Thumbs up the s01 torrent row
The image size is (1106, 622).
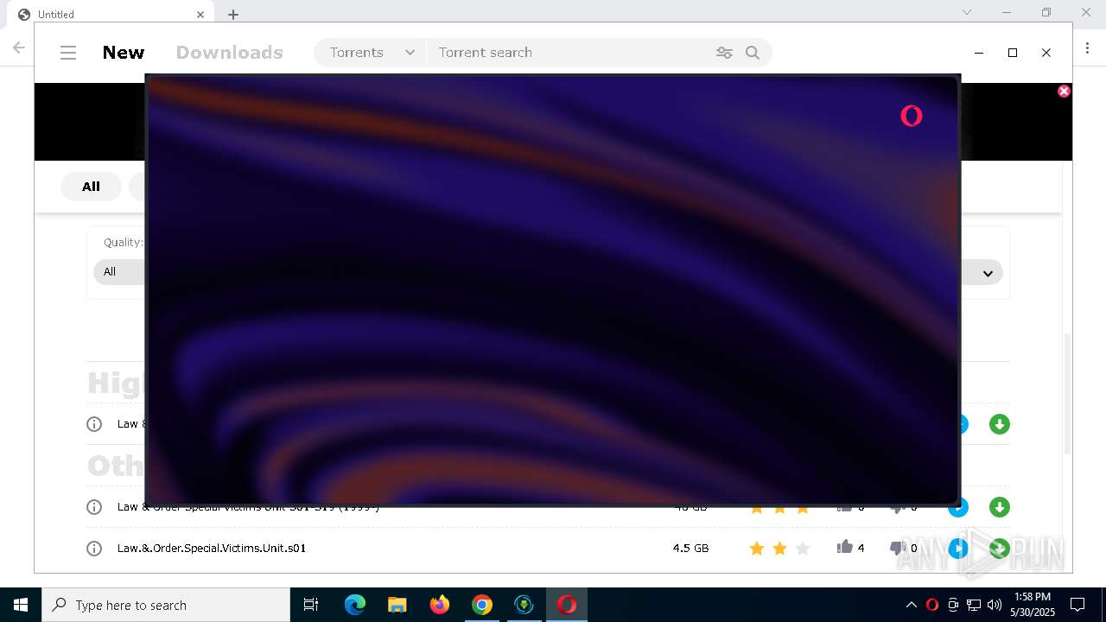click(x=845, y=547)
